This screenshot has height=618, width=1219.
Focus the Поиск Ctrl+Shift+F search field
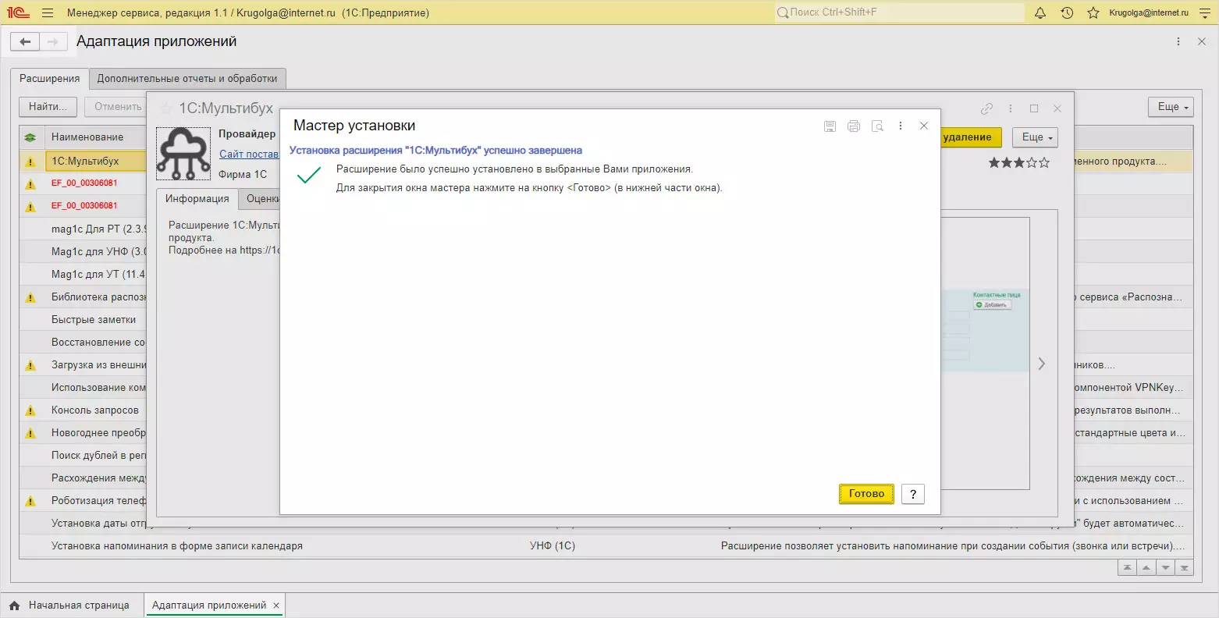click(x=899, y=12)
